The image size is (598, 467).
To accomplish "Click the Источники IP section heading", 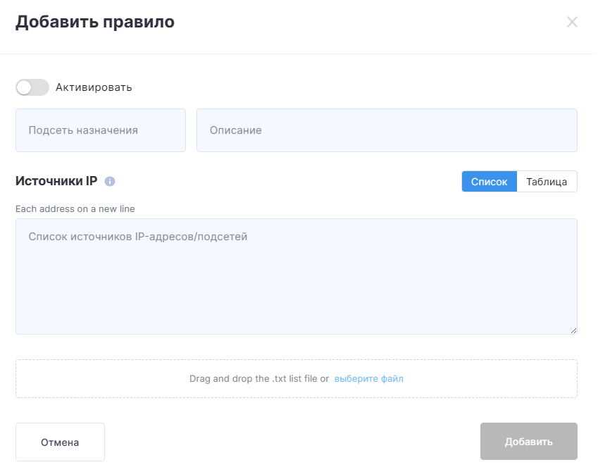I will (56, 181).
